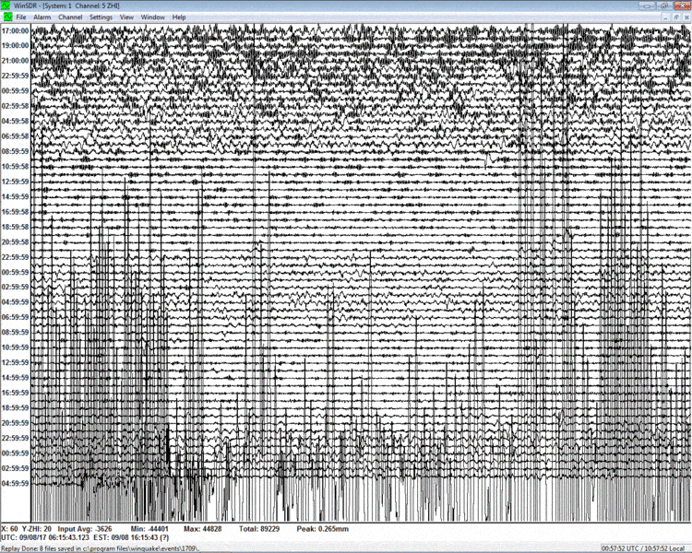Expand the Channel menu
The height and width of the screenshot is (553, 692).
point(70,18)
